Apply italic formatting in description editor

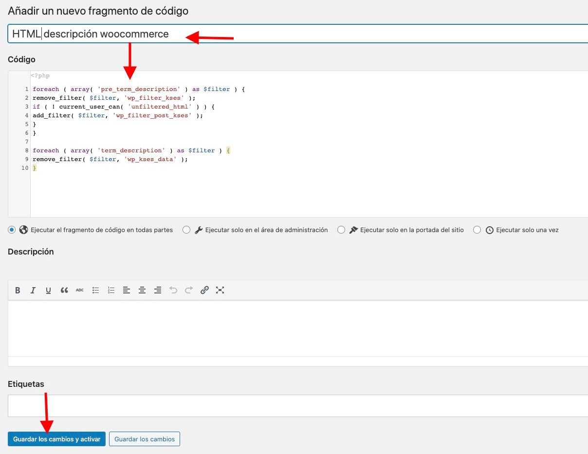33,290
